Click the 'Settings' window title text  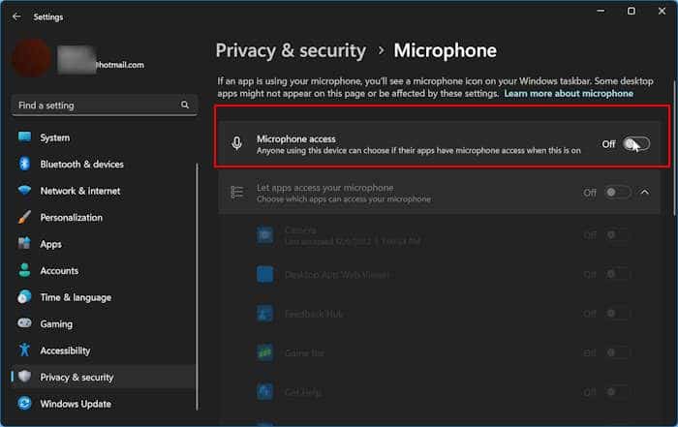48,16
